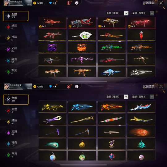The height and width of the screenshot is (167, 167).
Task: Pick the plain steel dagger skin
Action: pos(112,132)
